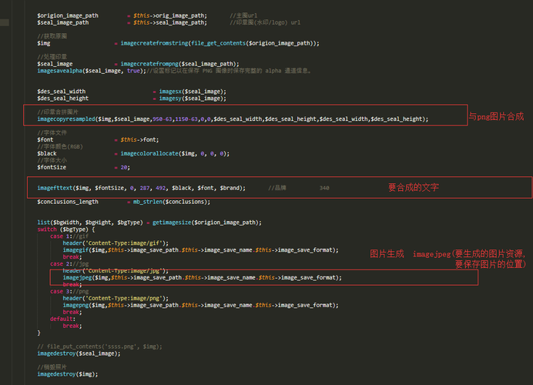Click the imagecopyresampled function name
The image size is (533, 385).
[66, 119]
